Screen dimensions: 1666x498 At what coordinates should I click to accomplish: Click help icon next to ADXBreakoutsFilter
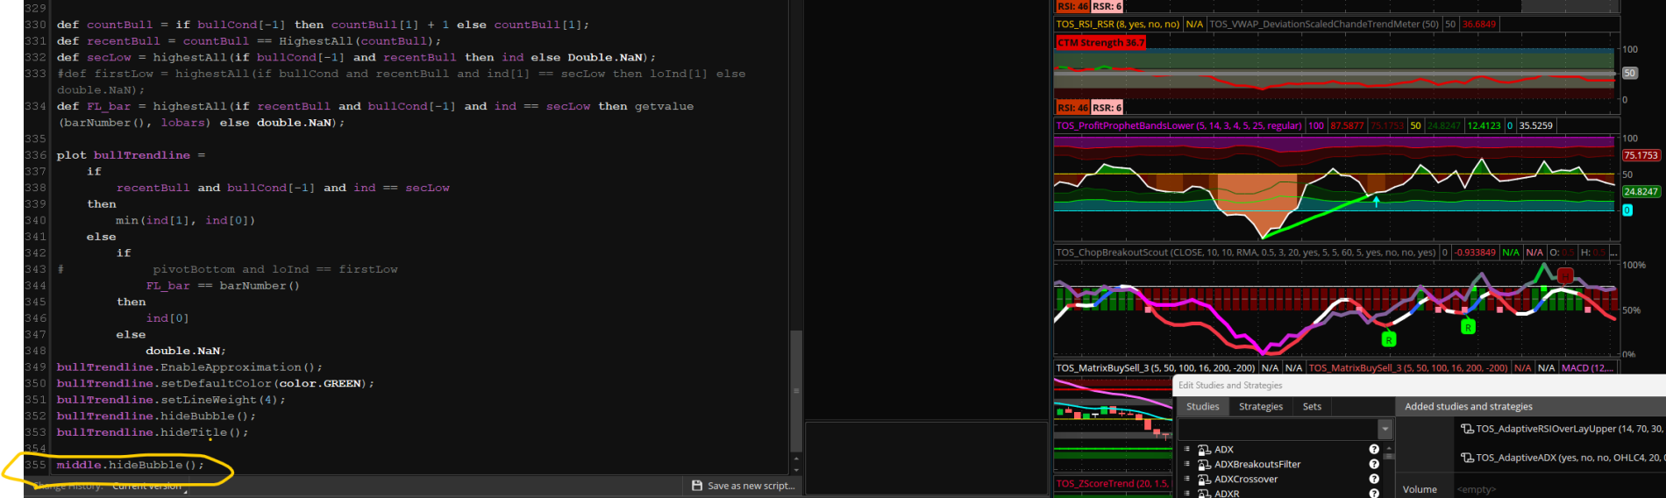click(1374, 465)
